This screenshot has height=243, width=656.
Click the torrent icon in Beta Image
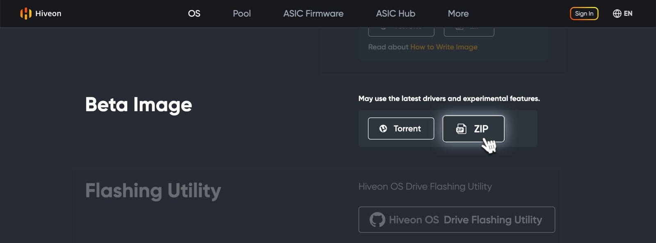click(383, 128)
